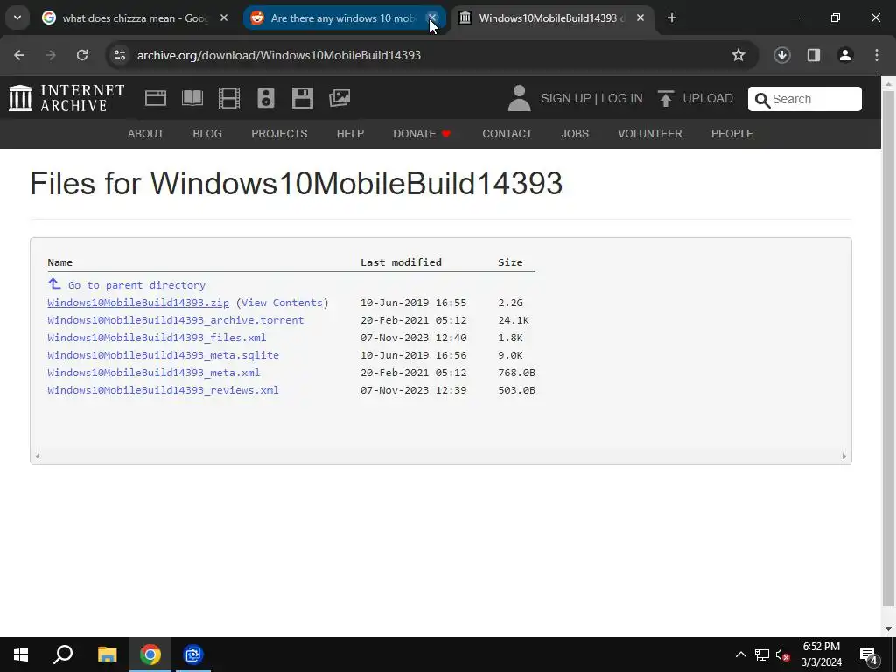Close the Windows10MobileBuild14393 tab

(x=640, y=17)
